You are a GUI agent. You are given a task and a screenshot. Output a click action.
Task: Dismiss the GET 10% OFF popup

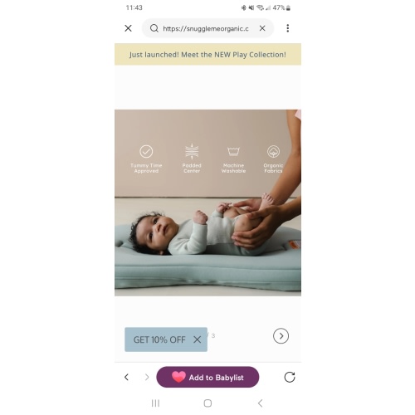(x=197, y=339)
